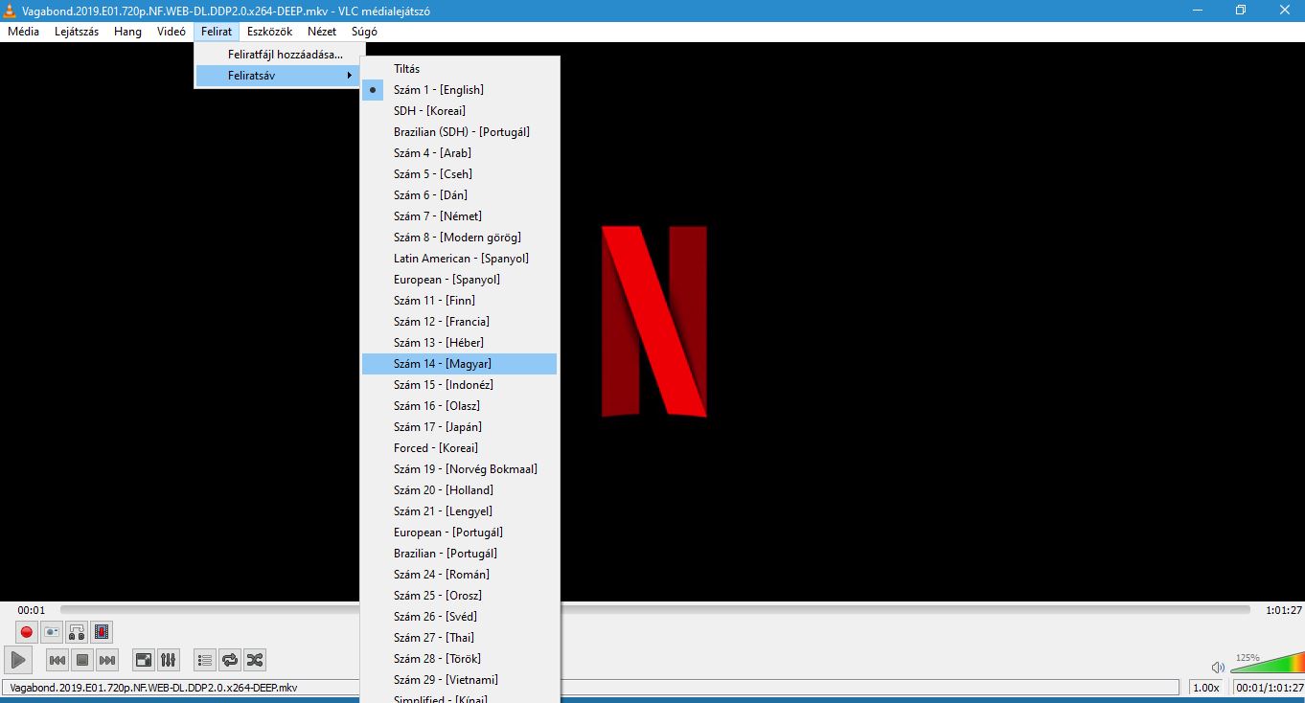Select Szám 5 - [Cseh] subtitle

pyautogui.click(x=460, y=174)
